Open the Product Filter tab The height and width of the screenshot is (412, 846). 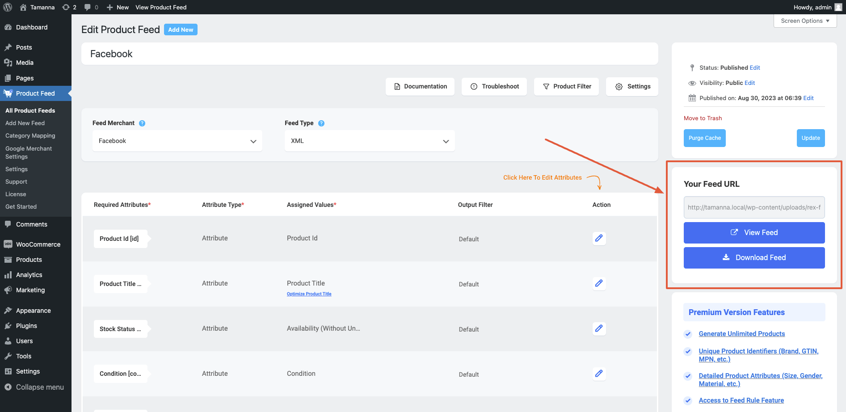pyautogui.click(x=566, y=87)
